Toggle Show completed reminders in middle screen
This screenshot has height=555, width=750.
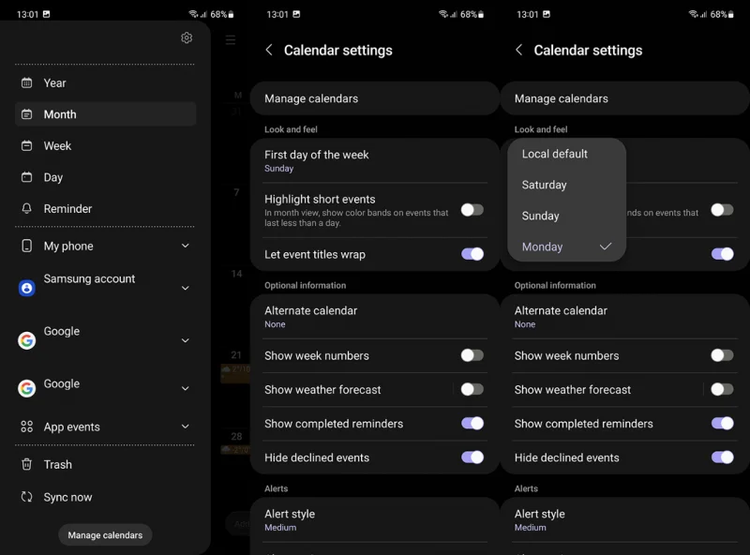pyautogui.click(x=472, y=423)
